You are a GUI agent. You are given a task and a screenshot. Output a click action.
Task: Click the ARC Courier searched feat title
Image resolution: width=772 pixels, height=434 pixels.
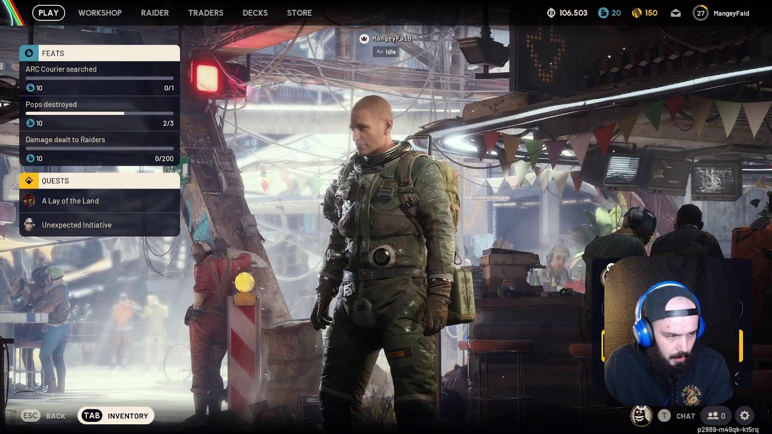(61, 69)
